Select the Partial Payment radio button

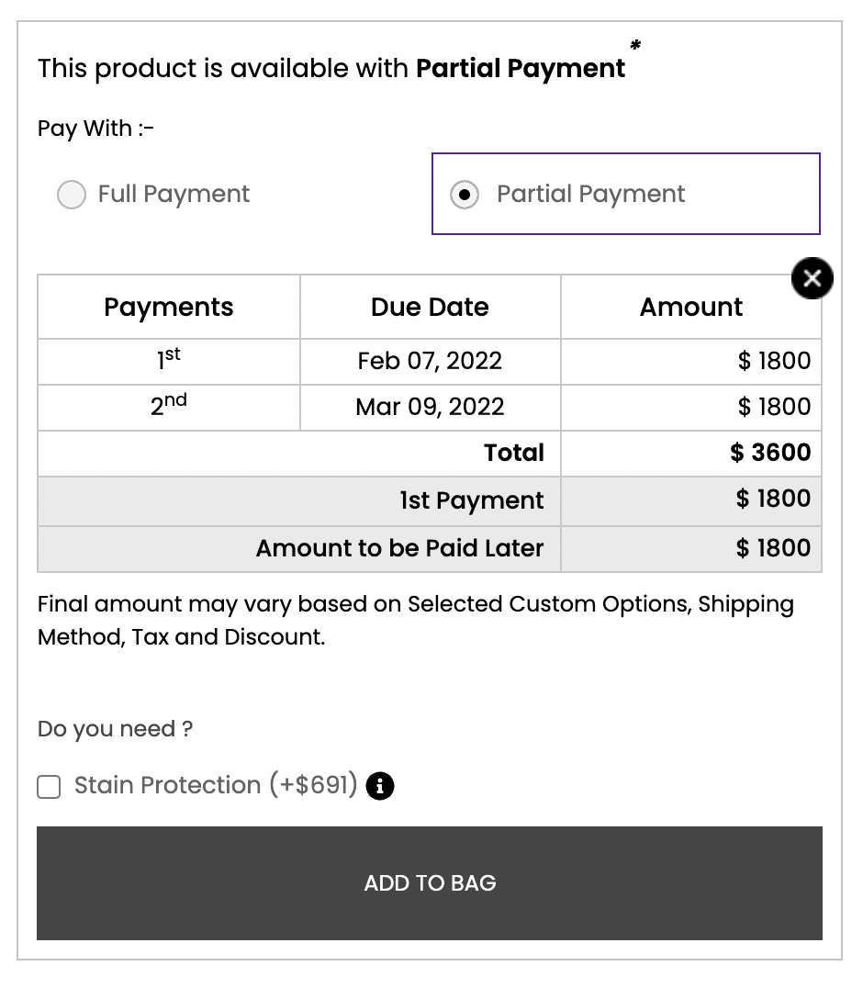[465, 194]
